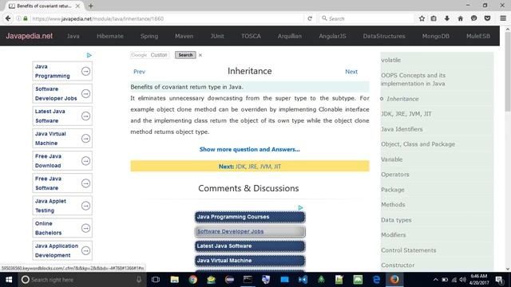
Task: Click arrow circle beside Latest Java Software
Action: [x=85, y=116]
